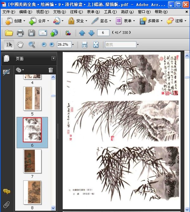Open the zoom percentage dropdown arrow
The width and height of the screenshot is (190, 212).
pyautogui.click(x=73, y=45)
